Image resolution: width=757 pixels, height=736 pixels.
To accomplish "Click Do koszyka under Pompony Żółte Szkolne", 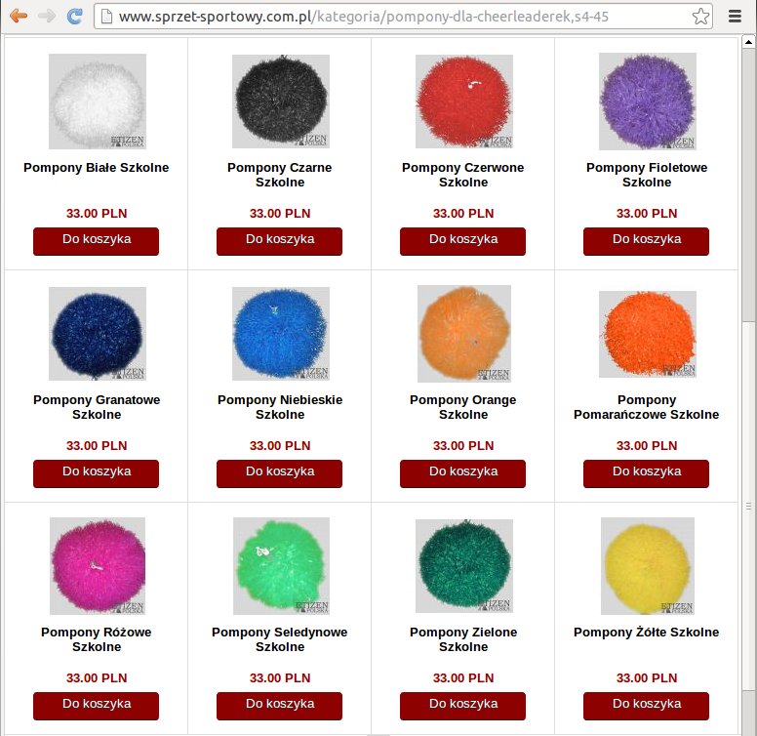I will (646, 706).
